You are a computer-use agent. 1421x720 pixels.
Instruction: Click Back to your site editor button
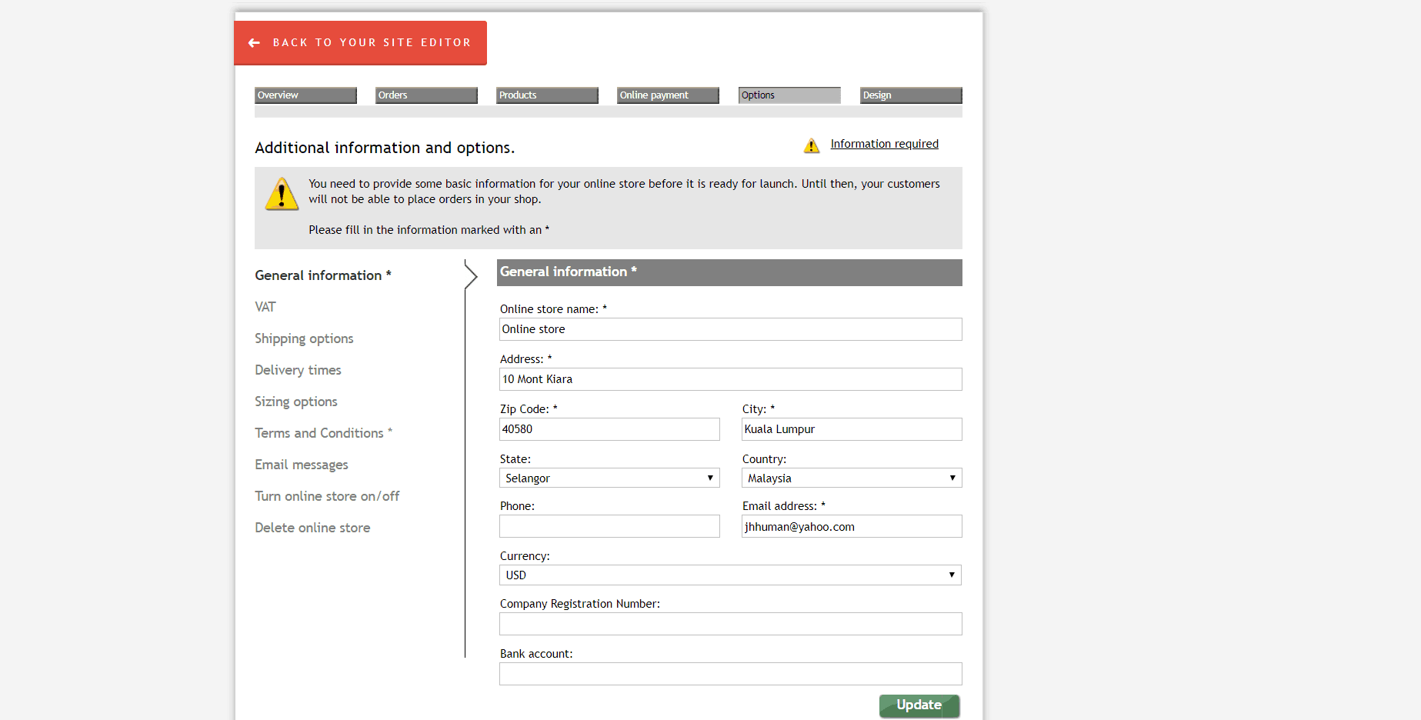[360, 43]
